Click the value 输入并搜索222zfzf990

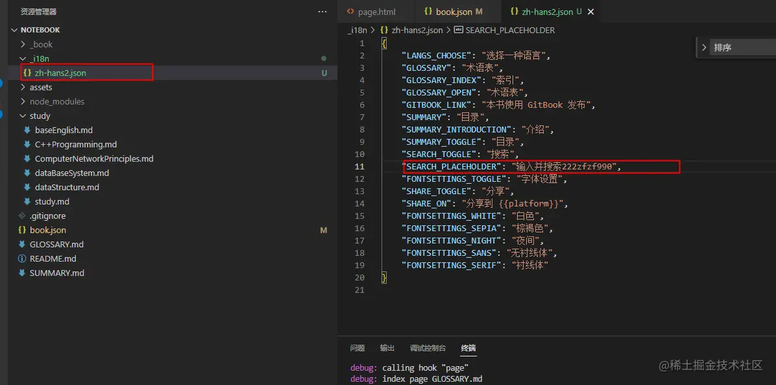click(566, 166)
